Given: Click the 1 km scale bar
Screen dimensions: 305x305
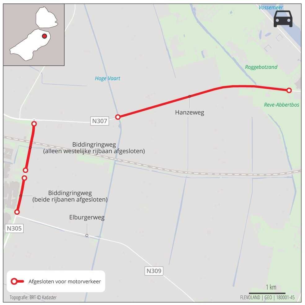Looking at the screenshot, I should pyautogui.click(x=267, y=293).
